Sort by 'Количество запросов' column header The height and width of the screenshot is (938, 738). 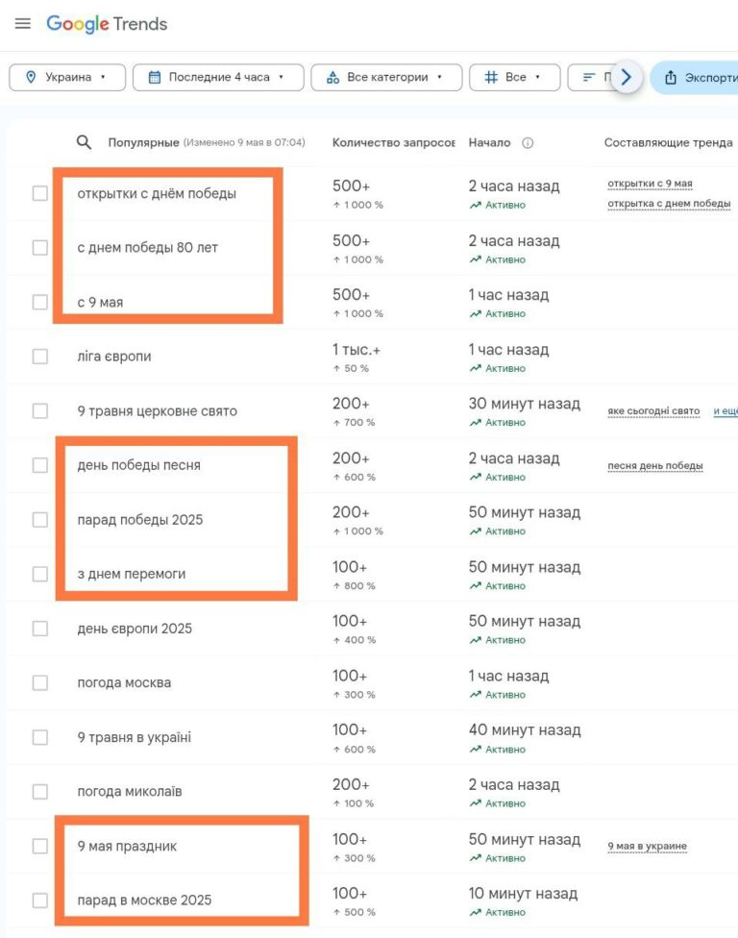click(x=393, y=143)
